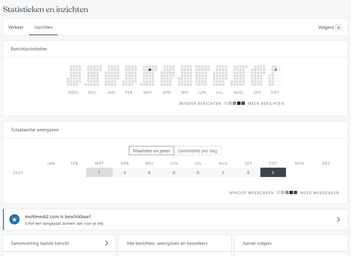This screenshot has width=351, height=256.
Task: Click the 2020 year row label
Action: click(x=18, y=172)
